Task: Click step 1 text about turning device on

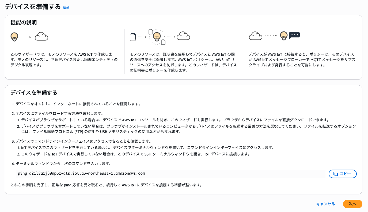Action: pyautogui.click(x=78, y=104)
